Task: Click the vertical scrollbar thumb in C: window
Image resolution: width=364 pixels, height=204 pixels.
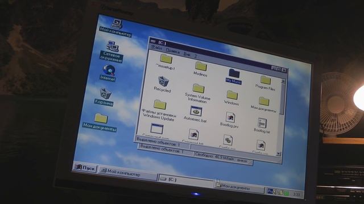Action: (x=282, y=99)
